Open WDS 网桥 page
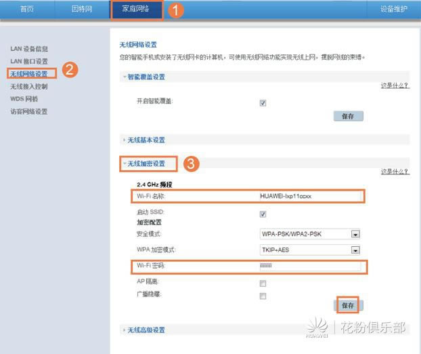The width and height of the screenshot is (421, 354). tap(24, 99)
